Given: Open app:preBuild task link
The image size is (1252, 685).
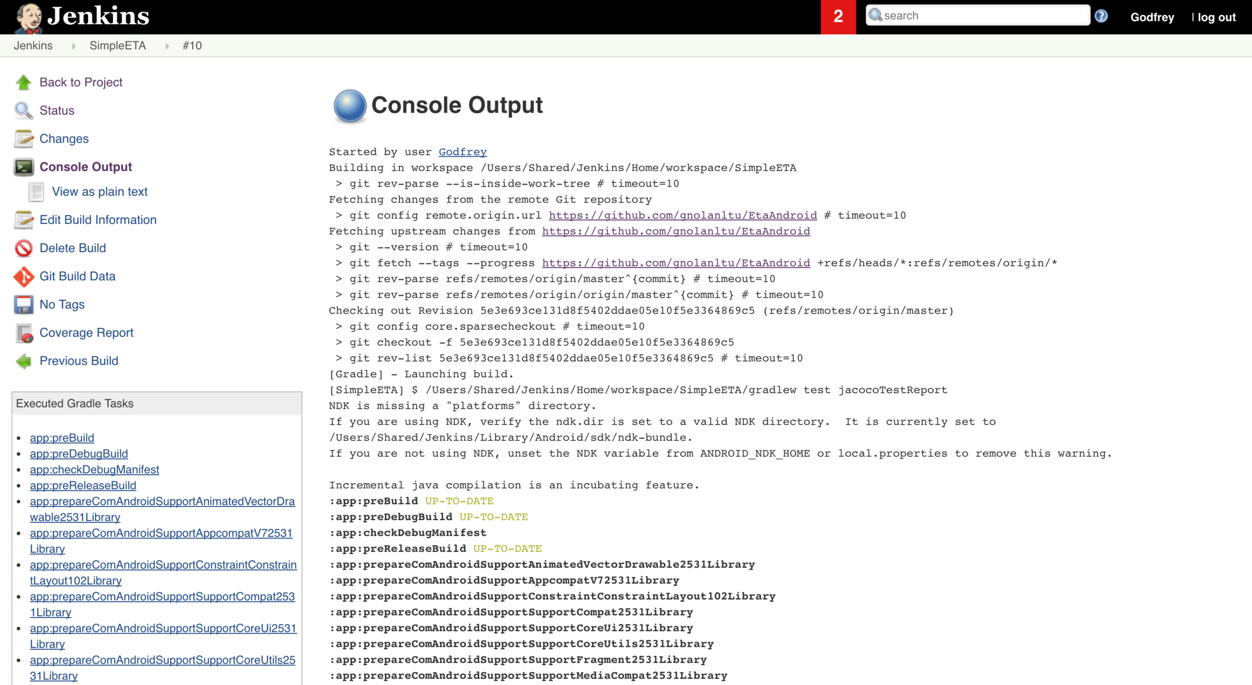Looking at the screenshot, I should (62, 437).
